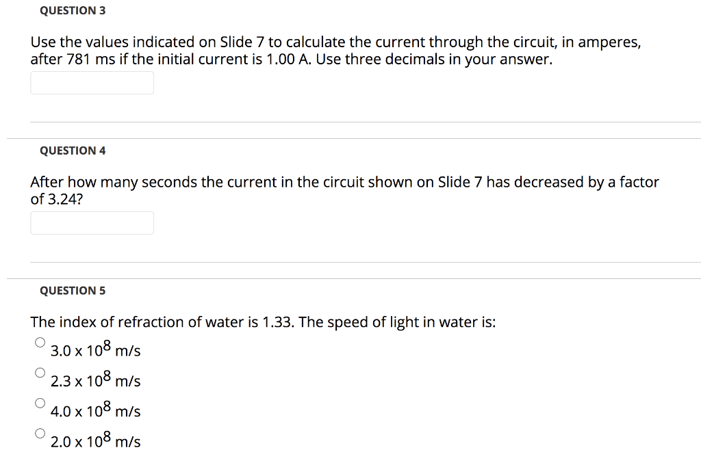Click the "2.0 x 10^8 m/s" option text
The image size is (701, 461).
pos(95,442)
